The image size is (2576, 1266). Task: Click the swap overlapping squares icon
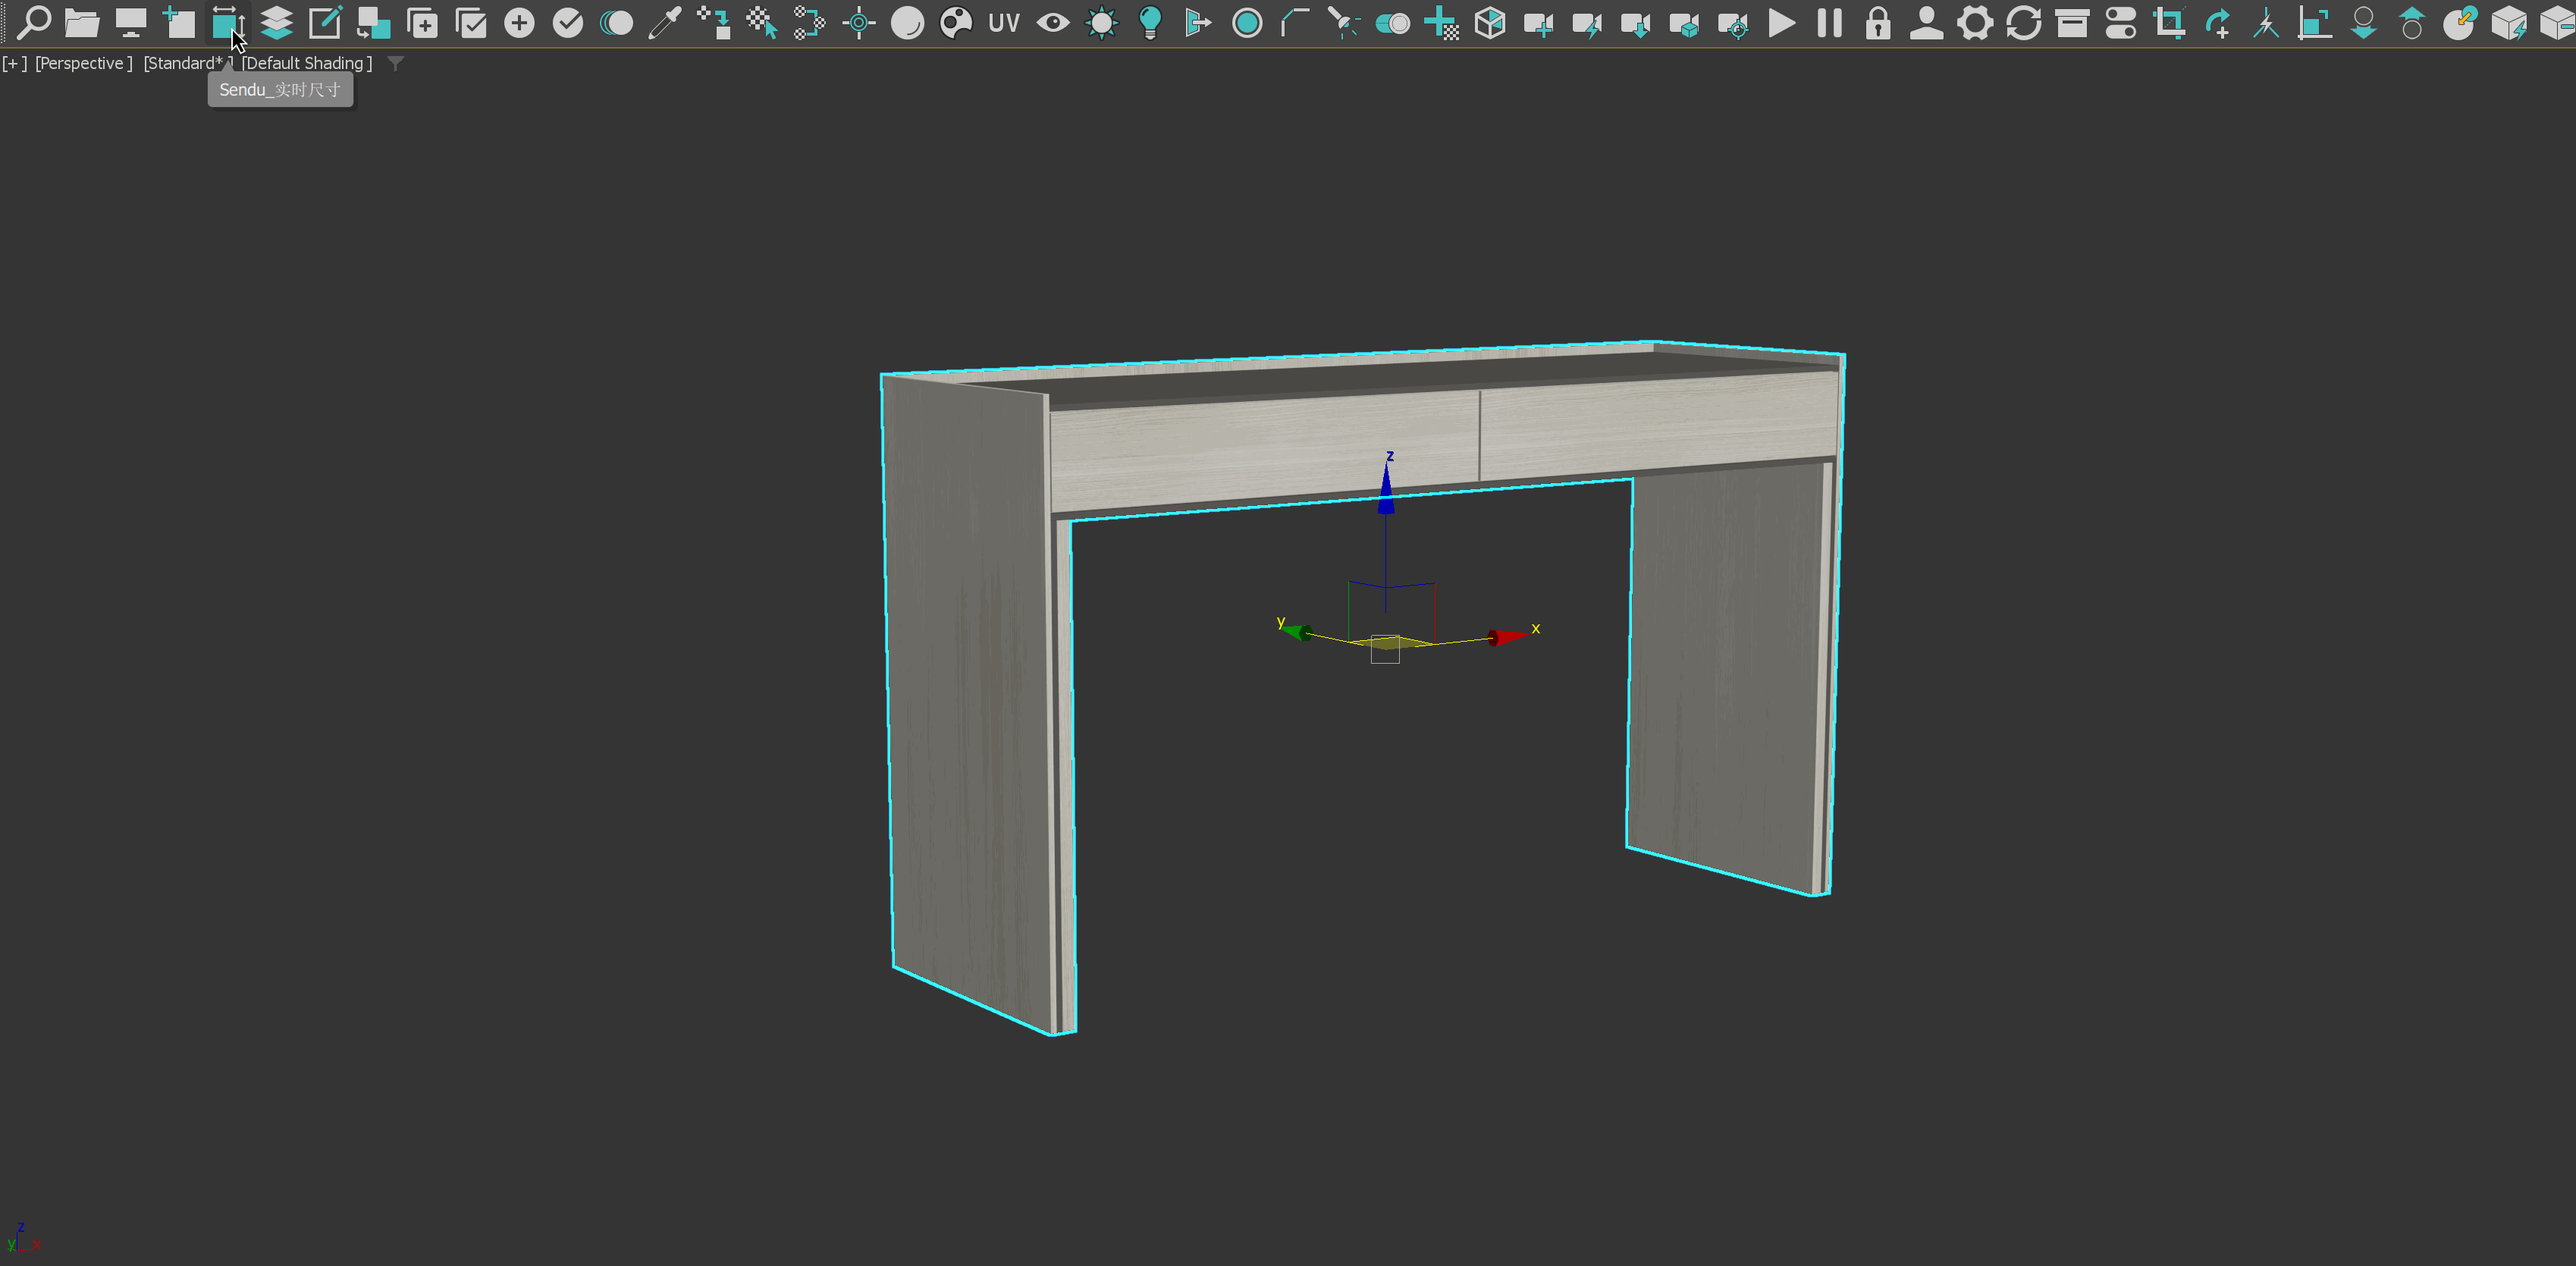(373, 22)
